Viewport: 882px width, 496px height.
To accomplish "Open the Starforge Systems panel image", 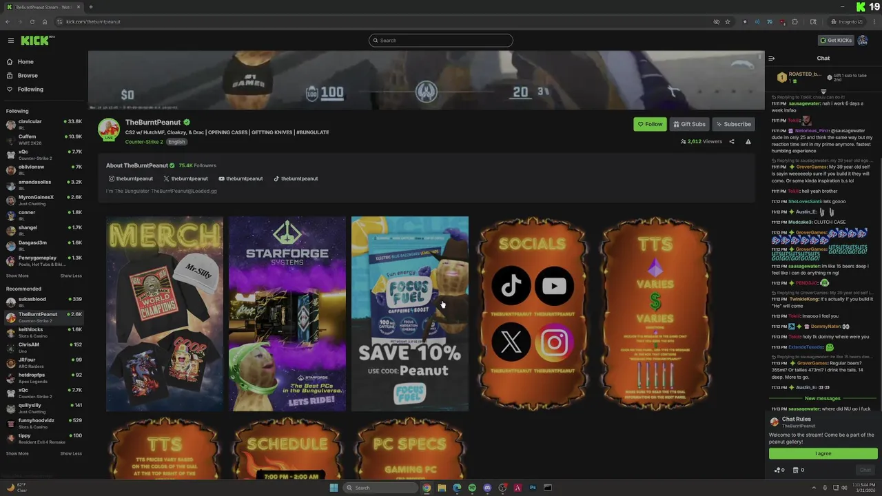I will (287, 314).
